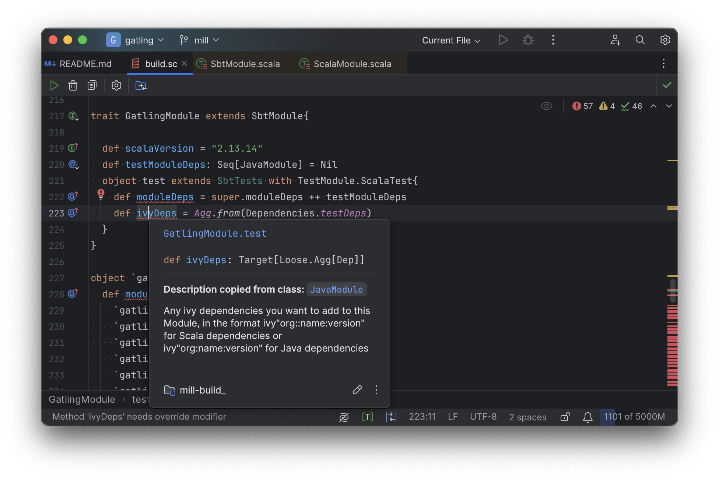Click the eye/preview icon in editor

[547, 106]
